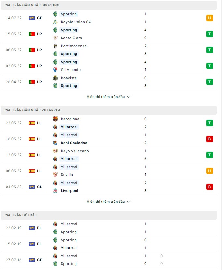Screen dimensions: 222x270
Task: Click the green T badge for the Santa Clara win
Action: [x=210, y=34]
